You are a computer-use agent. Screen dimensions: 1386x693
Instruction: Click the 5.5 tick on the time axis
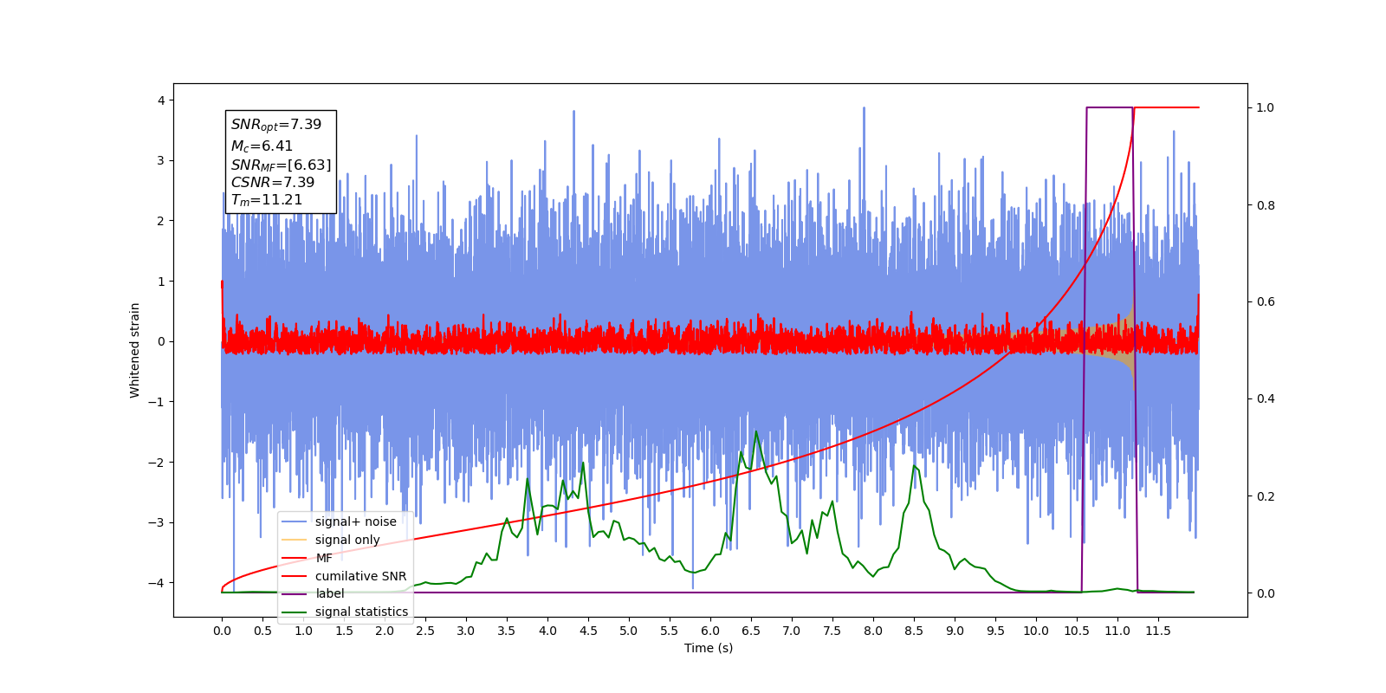tap(670, 631)
